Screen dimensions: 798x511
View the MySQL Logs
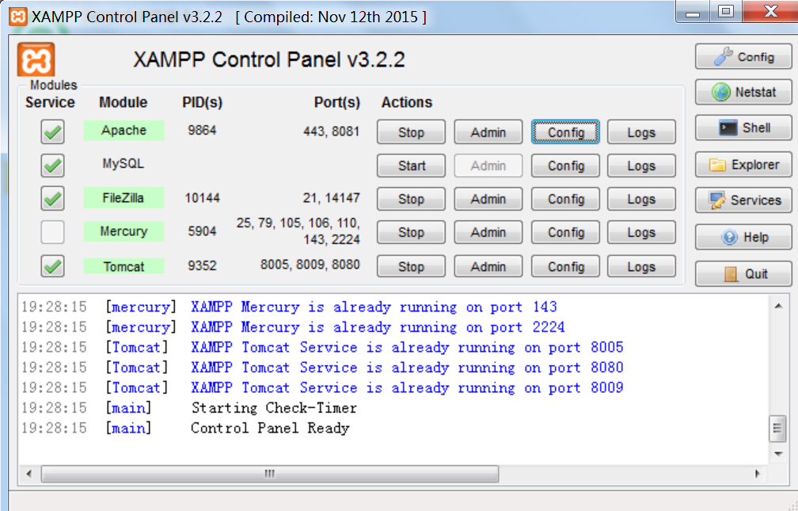pyautogui.click(x=641, y=166)
